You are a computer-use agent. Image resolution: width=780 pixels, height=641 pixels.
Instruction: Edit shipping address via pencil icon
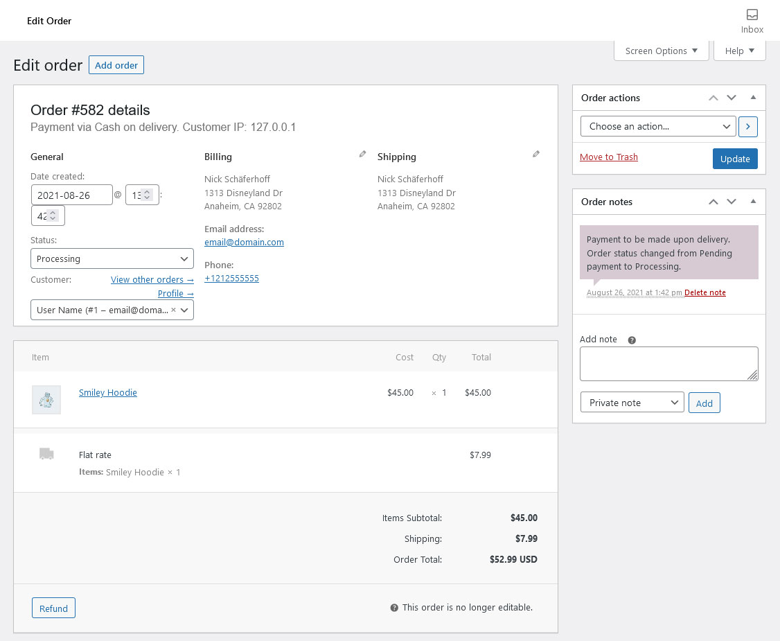coord(535,155)
